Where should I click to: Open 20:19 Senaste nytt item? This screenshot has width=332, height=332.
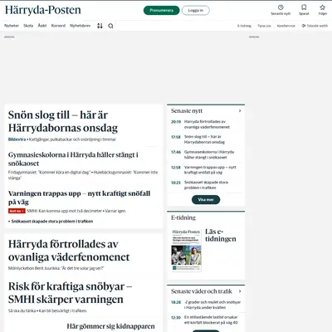(206, 124)
